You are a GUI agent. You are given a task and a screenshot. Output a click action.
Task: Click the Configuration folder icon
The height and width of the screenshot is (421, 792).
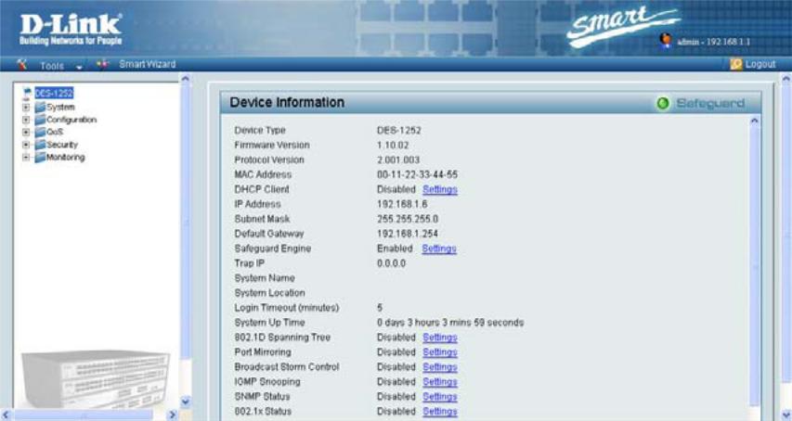(40, 120)
